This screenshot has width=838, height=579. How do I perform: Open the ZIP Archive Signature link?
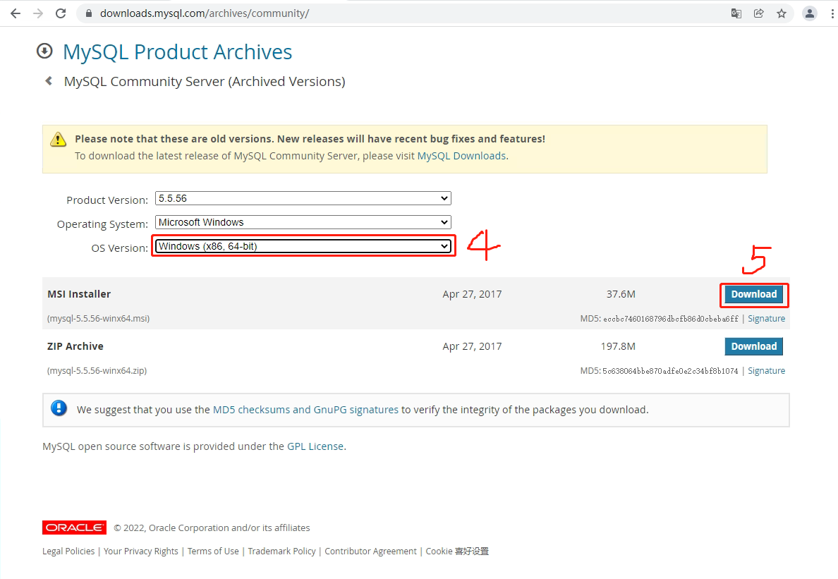[x=766, y=371]
